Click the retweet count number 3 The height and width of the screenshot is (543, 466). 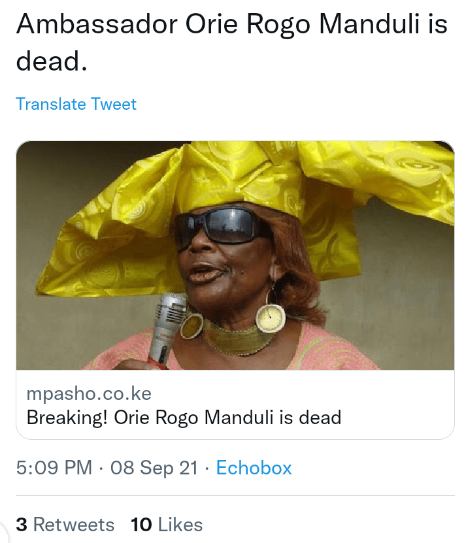22,524
